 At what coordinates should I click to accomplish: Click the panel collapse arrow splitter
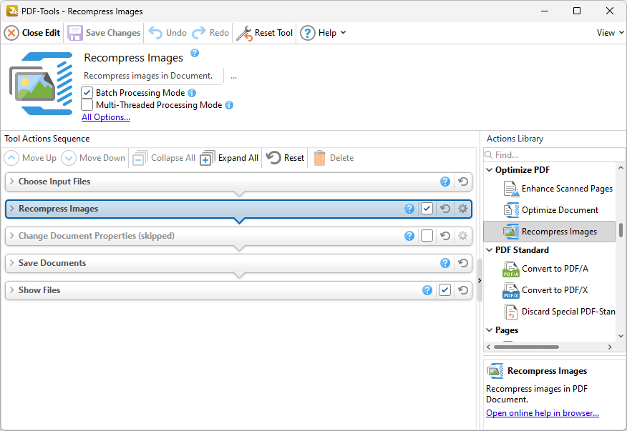click(480, 280)
